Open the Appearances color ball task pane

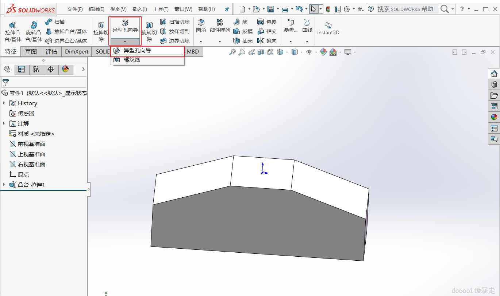(494, 117)
